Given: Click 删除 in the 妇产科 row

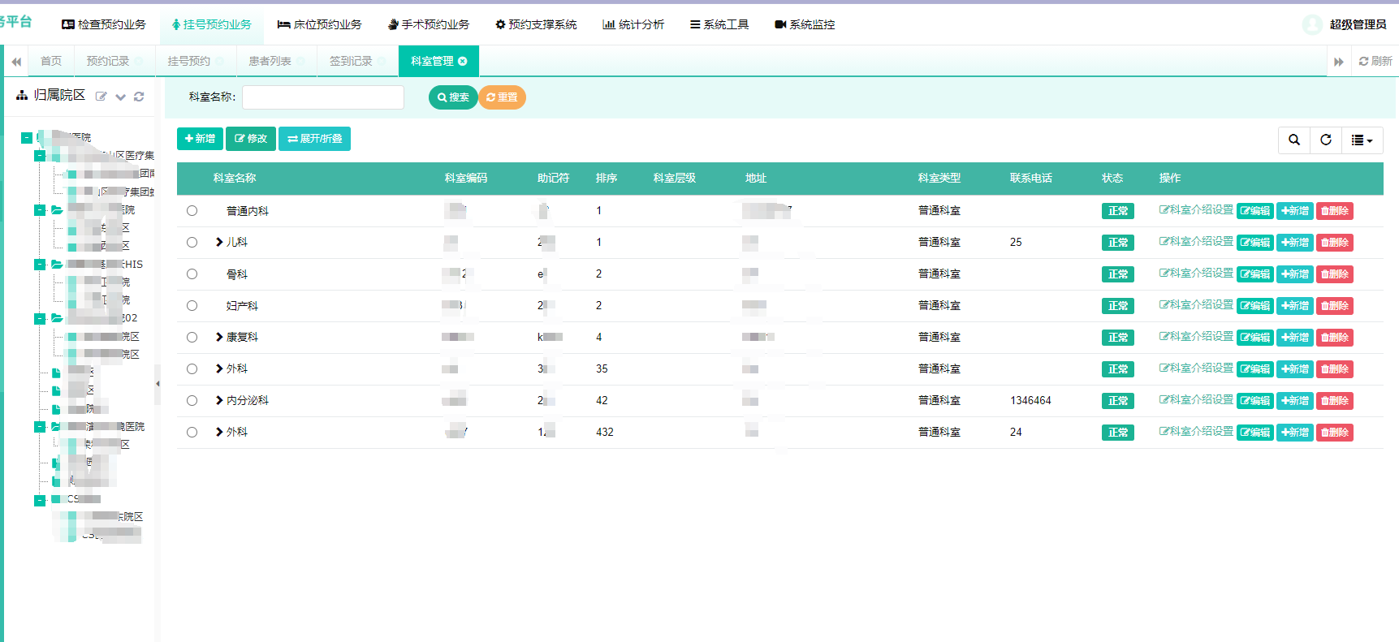Looking at the screenshot, I should coord(1335,306).
